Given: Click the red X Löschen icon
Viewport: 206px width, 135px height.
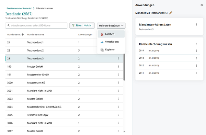Looking at the screenshot, I should coord(102,34).
